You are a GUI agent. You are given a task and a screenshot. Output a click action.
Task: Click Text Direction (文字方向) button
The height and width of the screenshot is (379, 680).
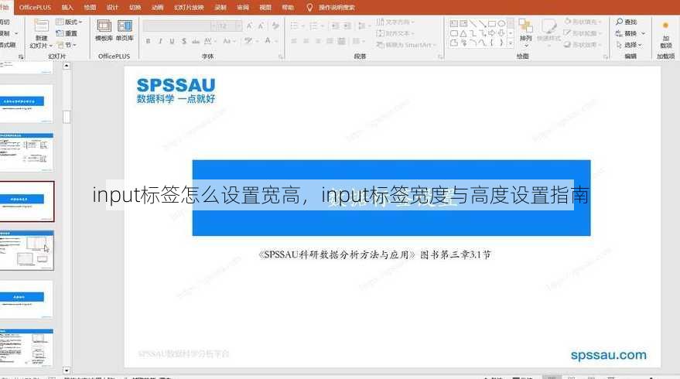395,22
